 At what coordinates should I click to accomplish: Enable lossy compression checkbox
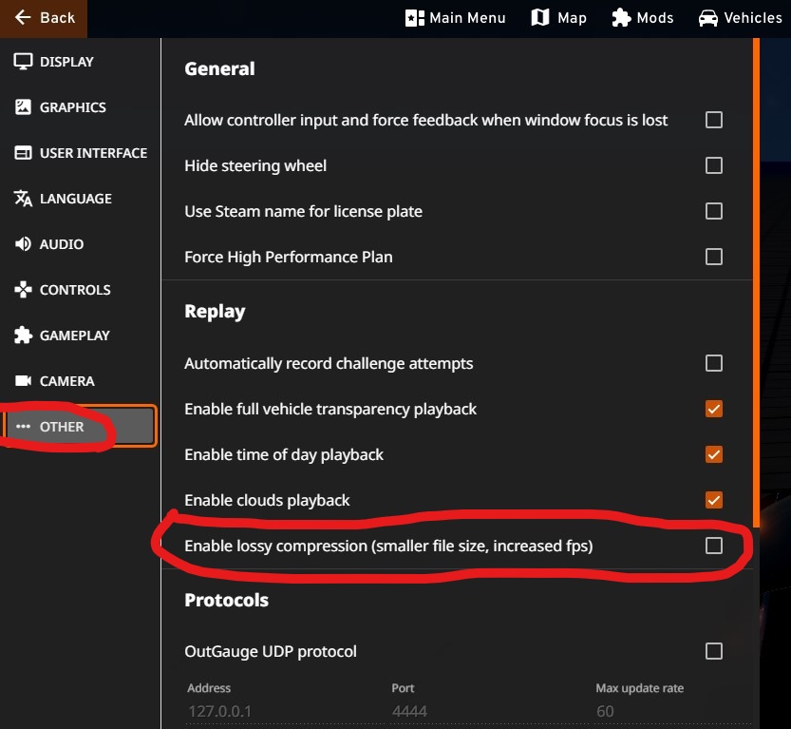tap(714, 546)
